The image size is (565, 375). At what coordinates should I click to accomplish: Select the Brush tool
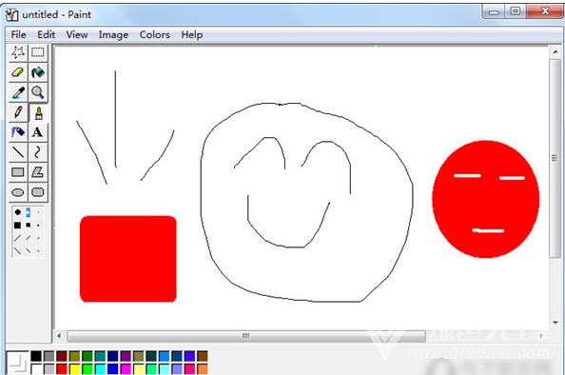(37, 113)
